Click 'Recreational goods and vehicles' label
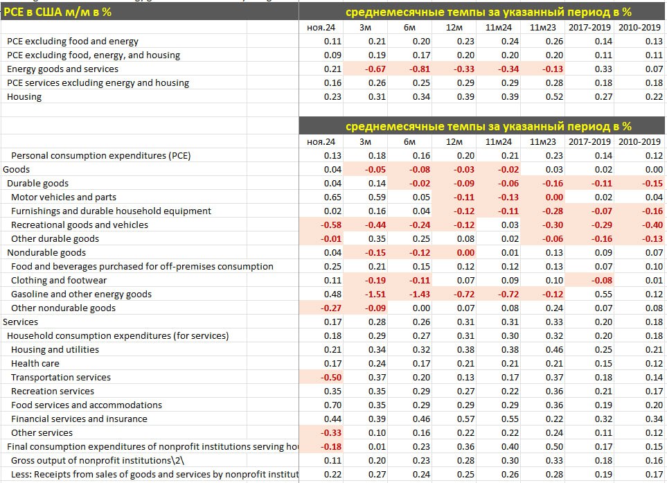 [x=80, y=225]
